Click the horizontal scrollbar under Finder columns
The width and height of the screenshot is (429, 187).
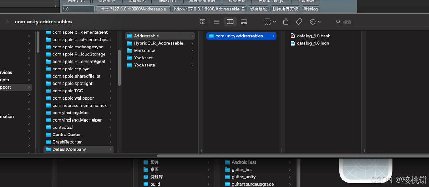pos(293,156)
